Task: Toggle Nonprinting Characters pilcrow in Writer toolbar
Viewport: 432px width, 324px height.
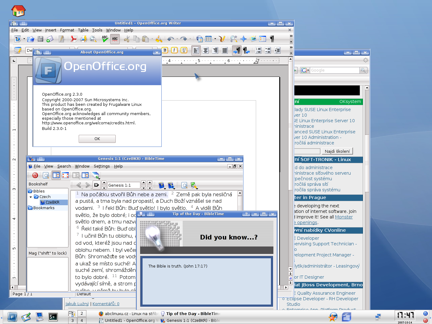Action: point(272,39)
